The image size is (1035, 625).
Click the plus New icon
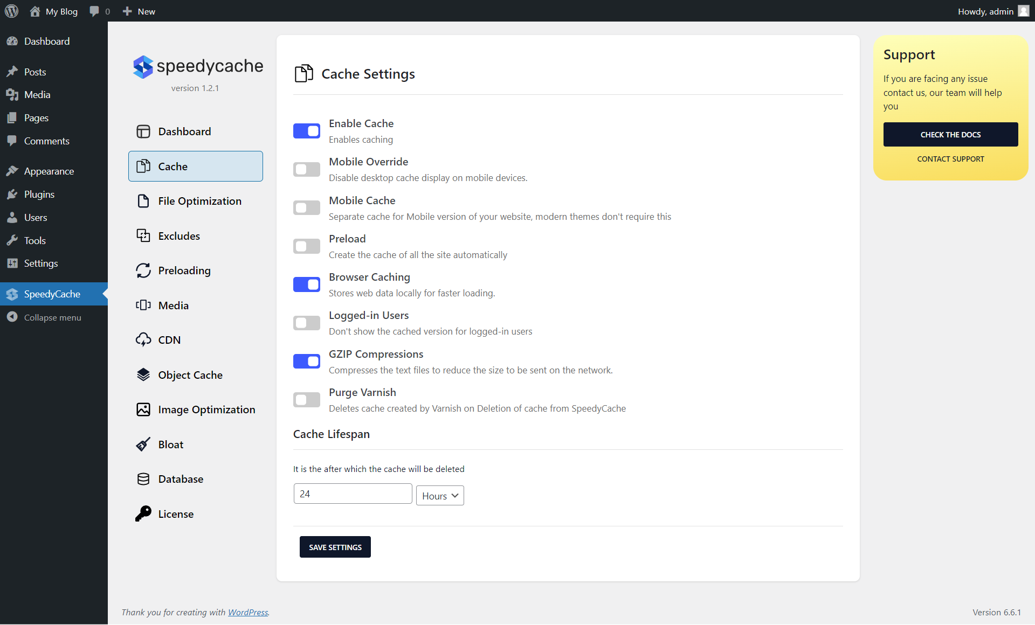tap(127, 11)
